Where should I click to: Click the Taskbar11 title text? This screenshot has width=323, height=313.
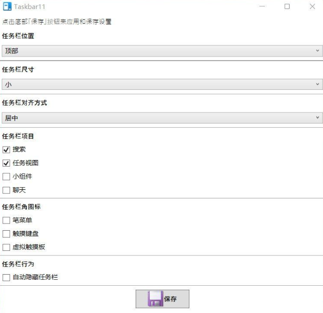coord(29,7)
